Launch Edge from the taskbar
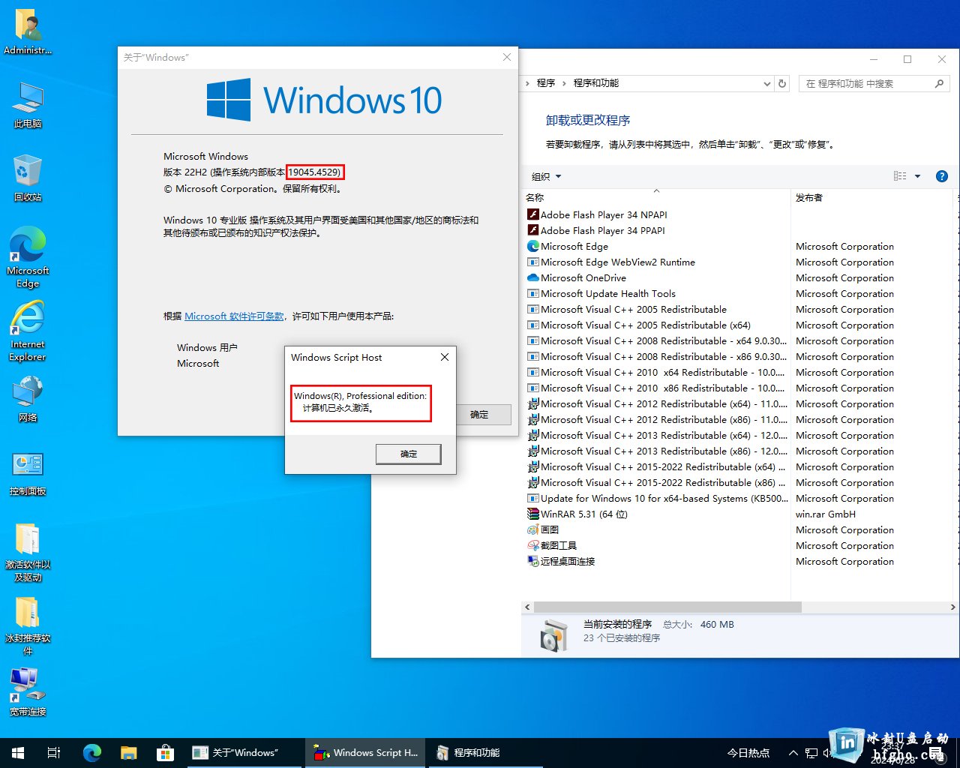The image size is (960, 768). [92, 752]
